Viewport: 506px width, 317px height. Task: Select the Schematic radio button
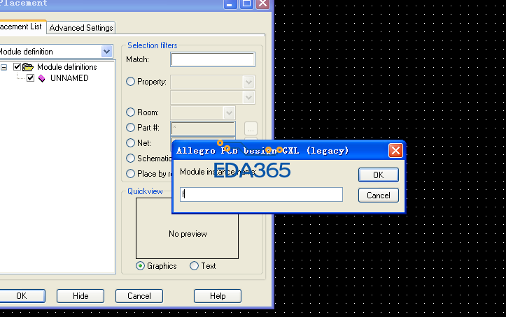click(130, 158)
